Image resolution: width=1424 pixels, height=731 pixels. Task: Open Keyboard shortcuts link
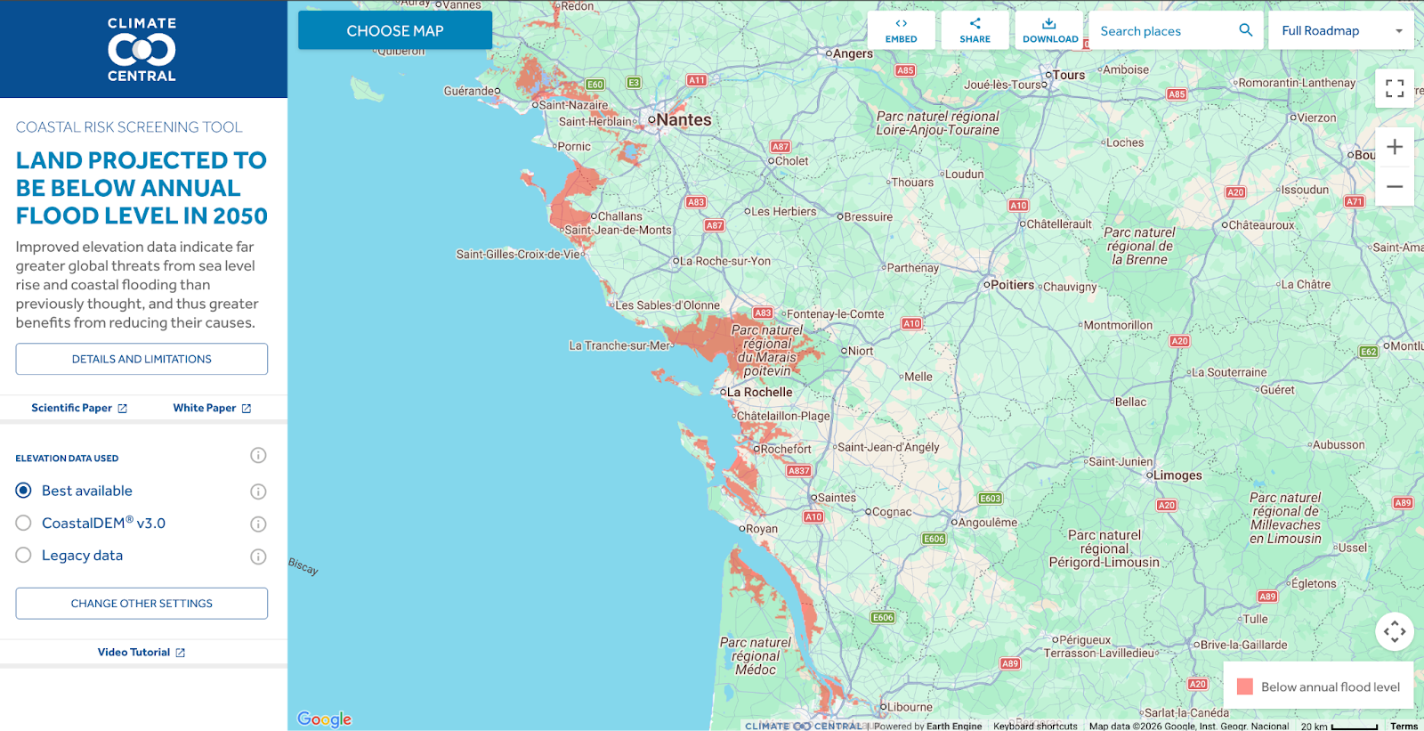1035,726
